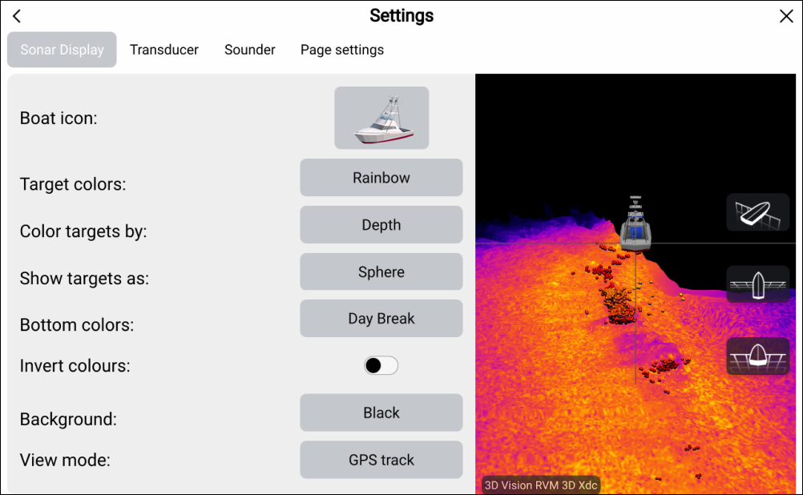
Task: Open Bottom colors Day Break dropdown
Action: click(381, 319)
